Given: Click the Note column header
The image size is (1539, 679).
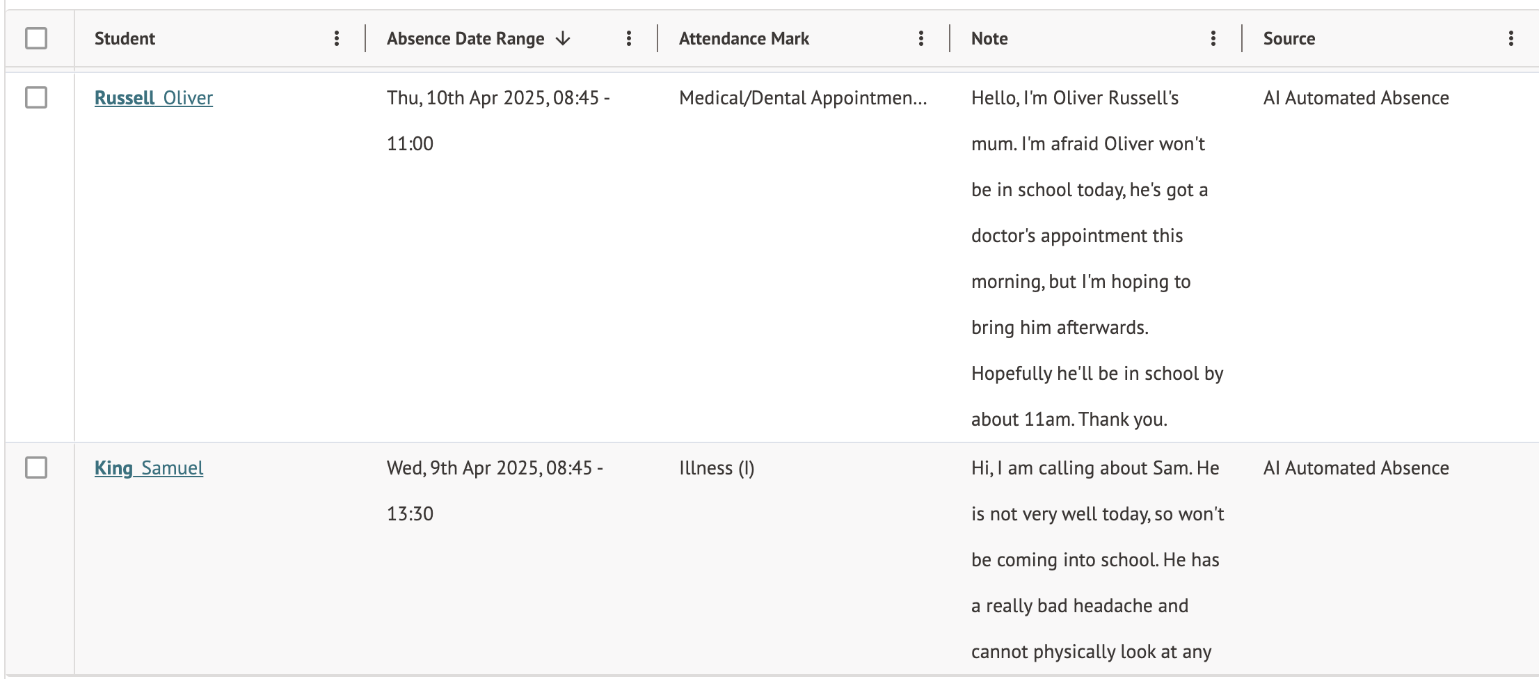Looking at the screenshot, I should pos(989,39).
